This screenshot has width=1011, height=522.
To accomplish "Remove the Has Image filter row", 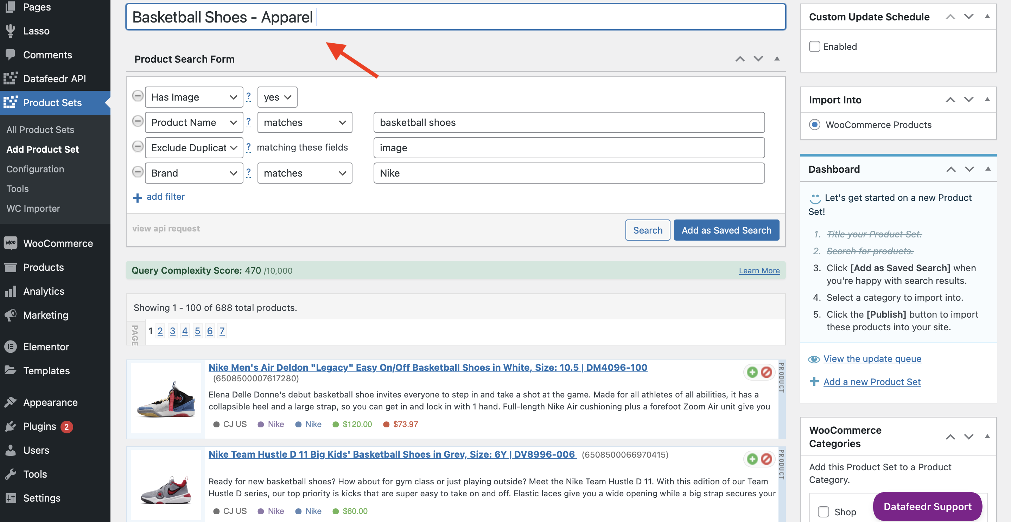I will coord(138,96).
